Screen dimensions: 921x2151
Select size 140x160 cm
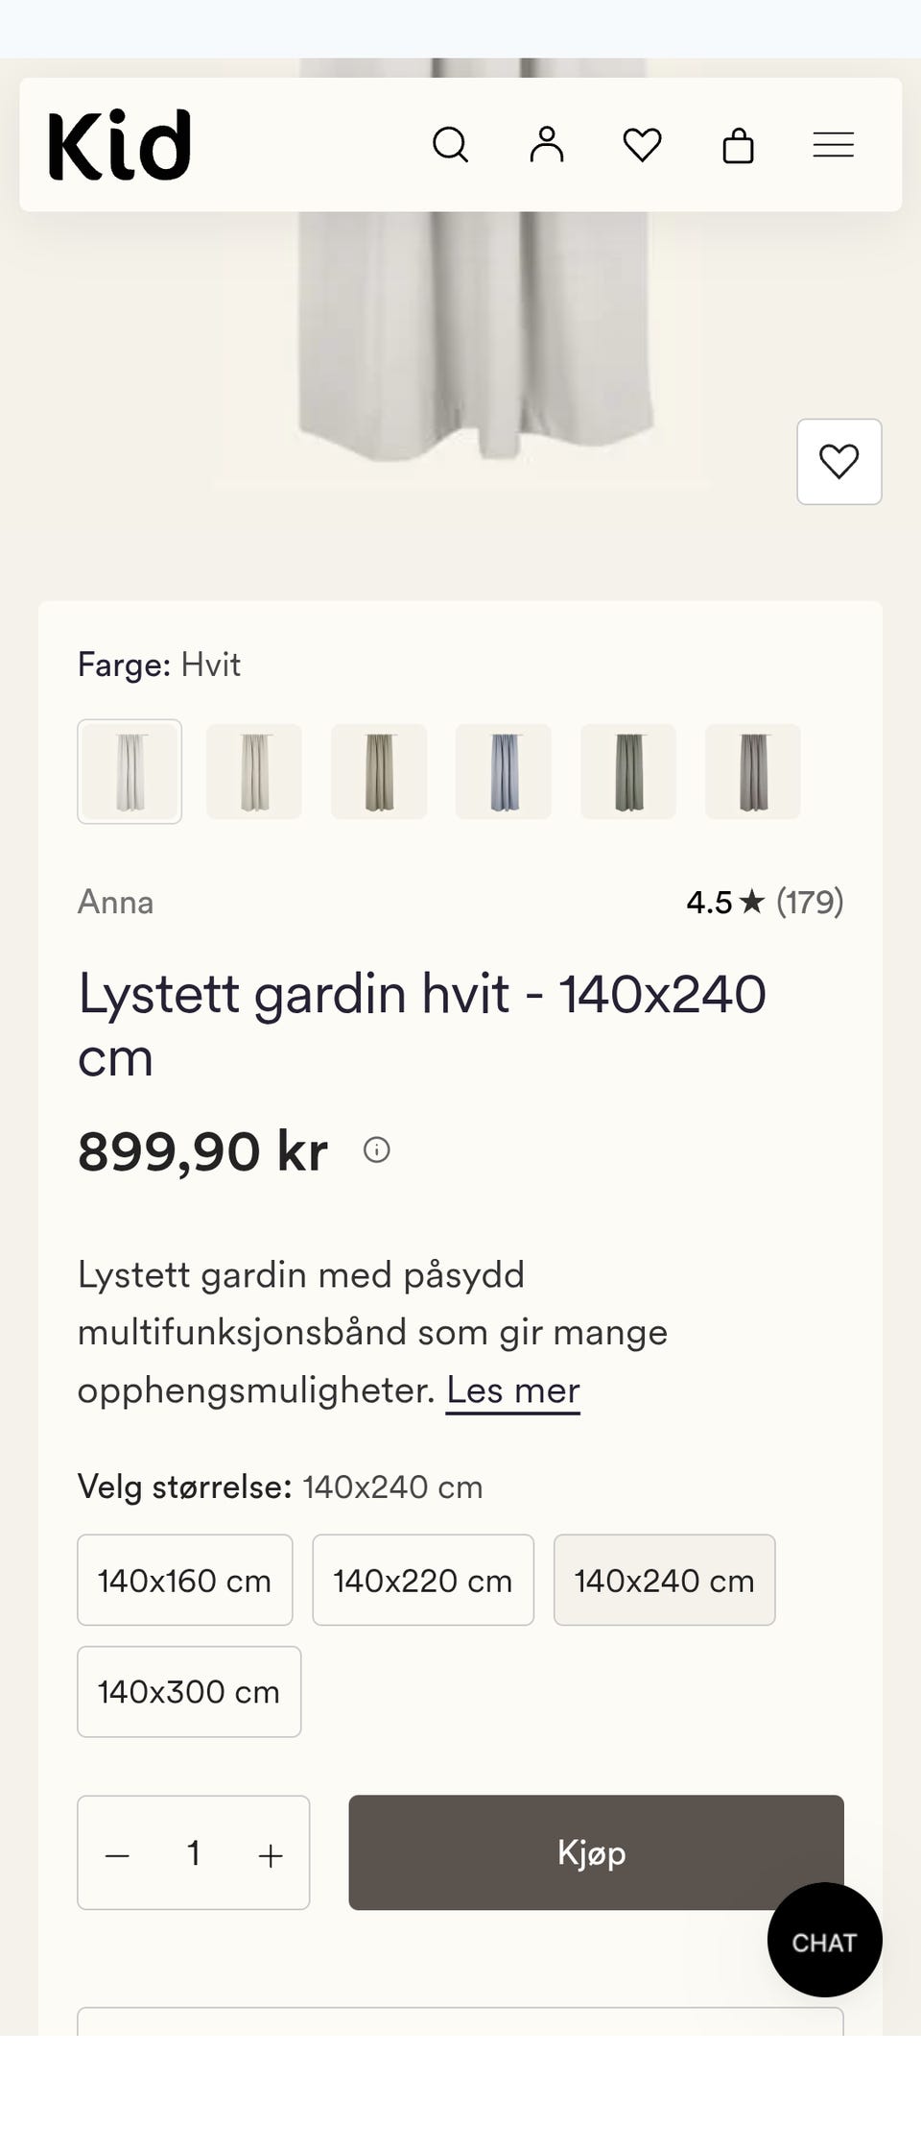tap(185, 1580)
